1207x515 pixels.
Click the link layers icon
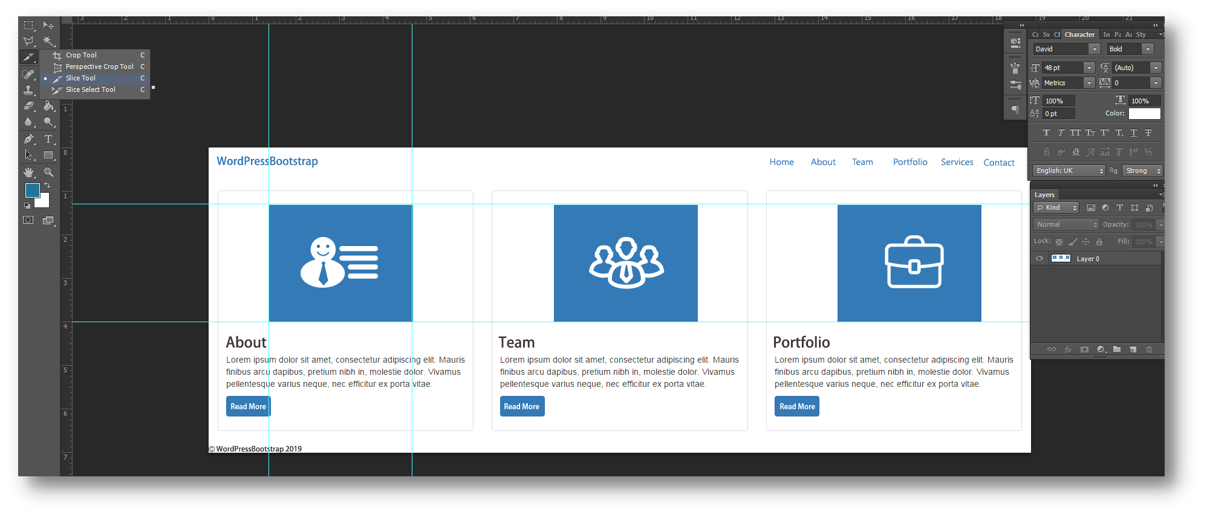1052,349
